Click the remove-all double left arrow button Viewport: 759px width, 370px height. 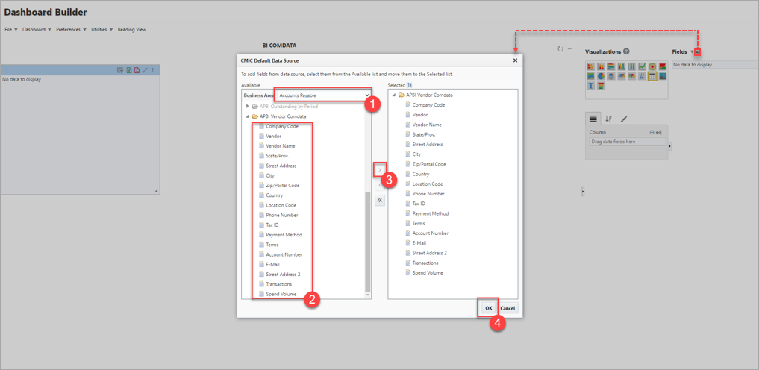(x=380, y=201)
